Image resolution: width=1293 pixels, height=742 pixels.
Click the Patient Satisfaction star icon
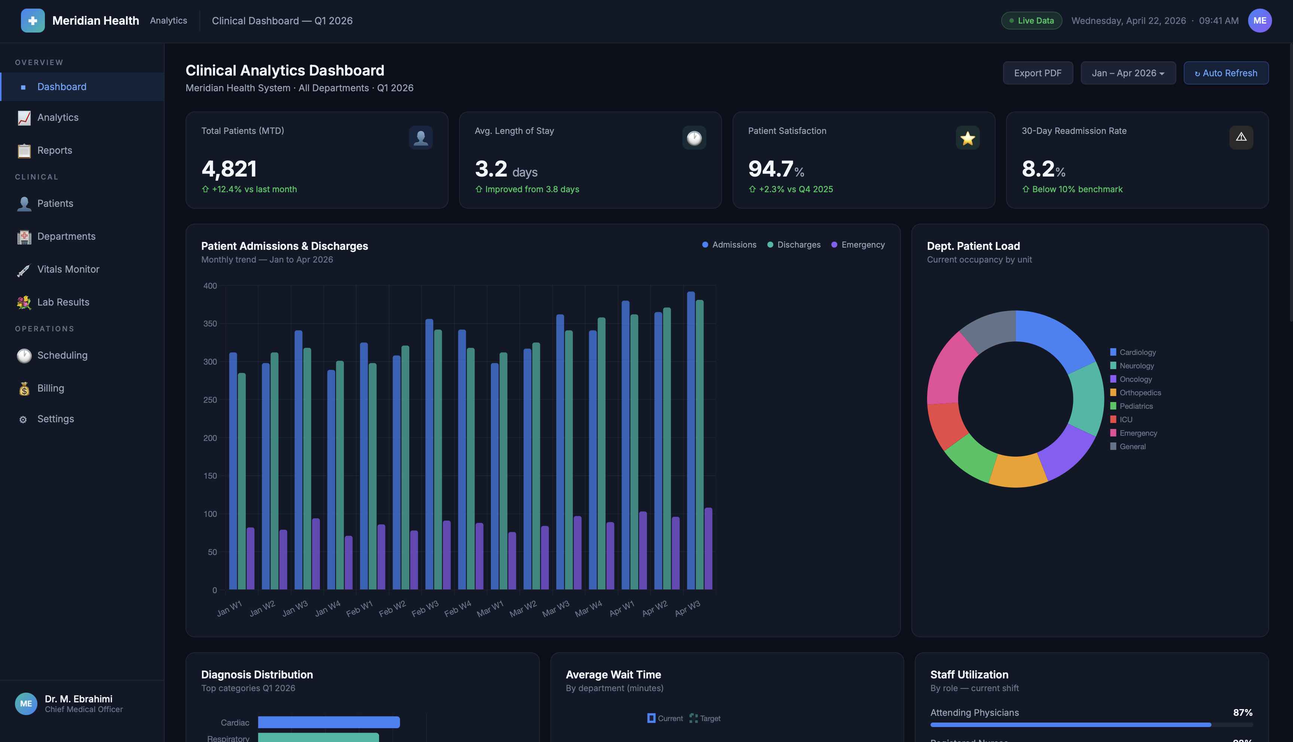[968, 138]
